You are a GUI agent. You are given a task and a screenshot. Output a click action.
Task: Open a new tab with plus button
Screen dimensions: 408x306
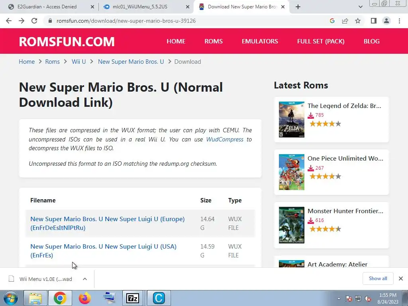coord(298,7)
